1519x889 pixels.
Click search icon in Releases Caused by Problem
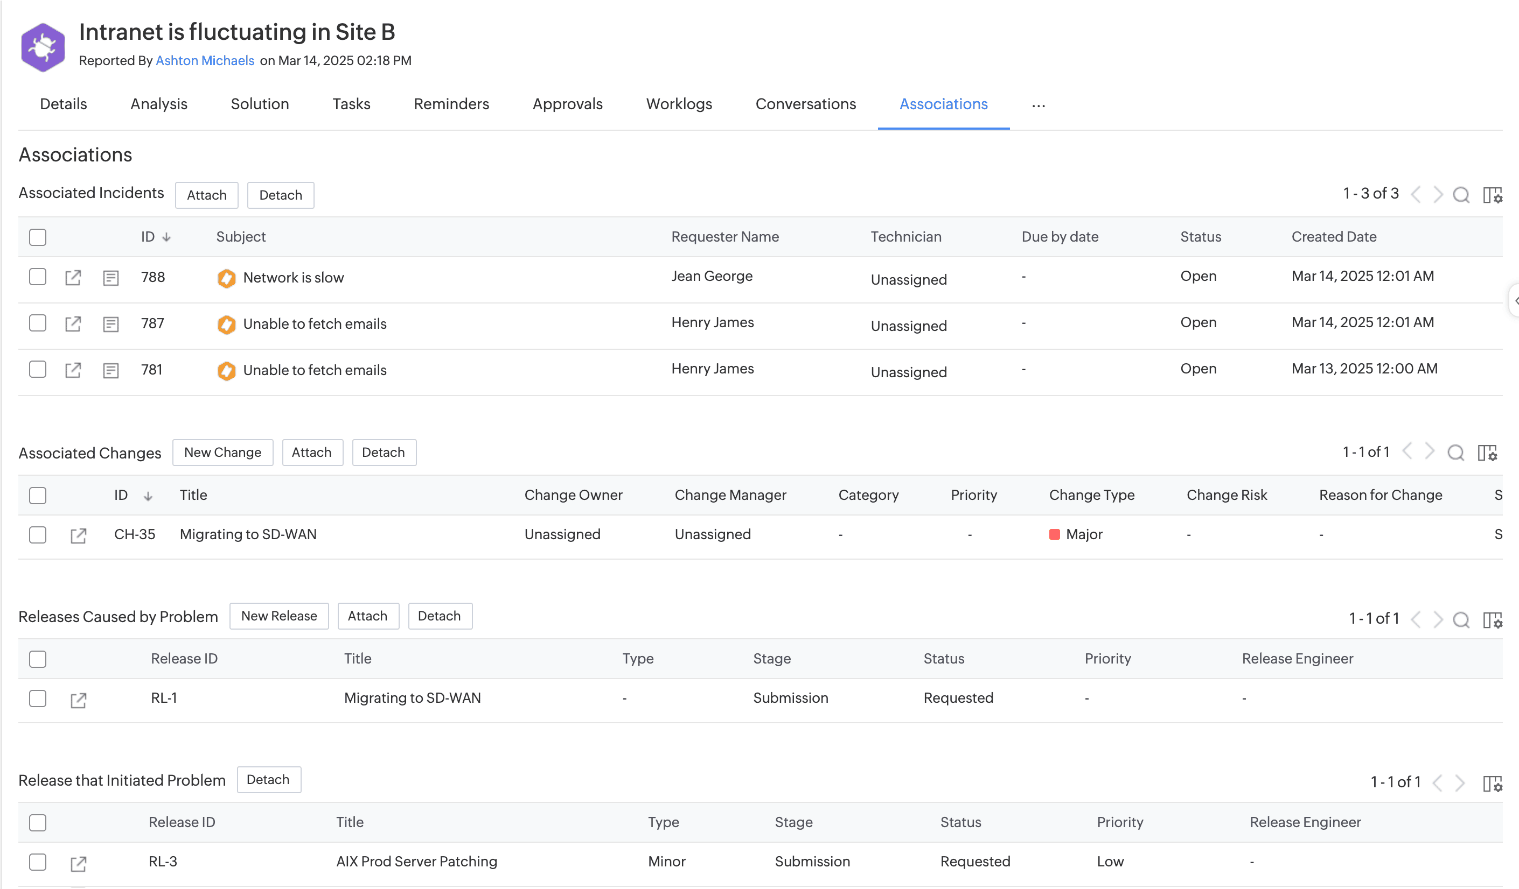(x=1461, y=619)
